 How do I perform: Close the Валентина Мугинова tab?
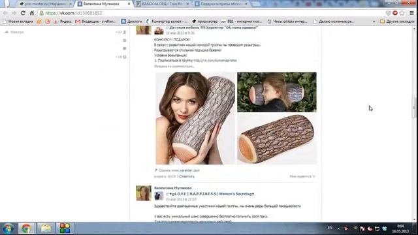point(129,4)
